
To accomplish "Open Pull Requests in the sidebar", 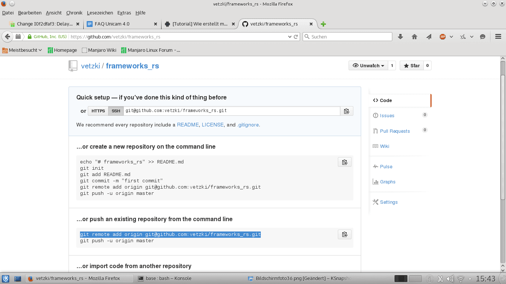I will [x=395, y=131].
